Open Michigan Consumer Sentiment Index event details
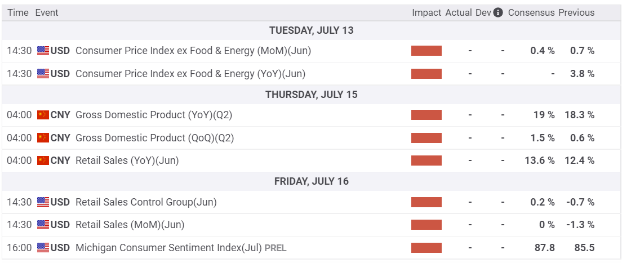631x263 pixels. (168, 248)
